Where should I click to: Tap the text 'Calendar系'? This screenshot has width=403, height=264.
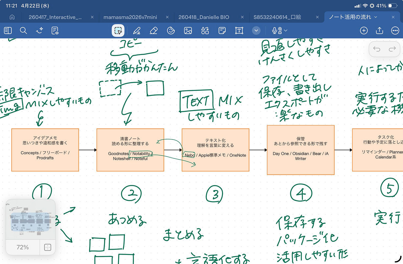click(386, 157)
